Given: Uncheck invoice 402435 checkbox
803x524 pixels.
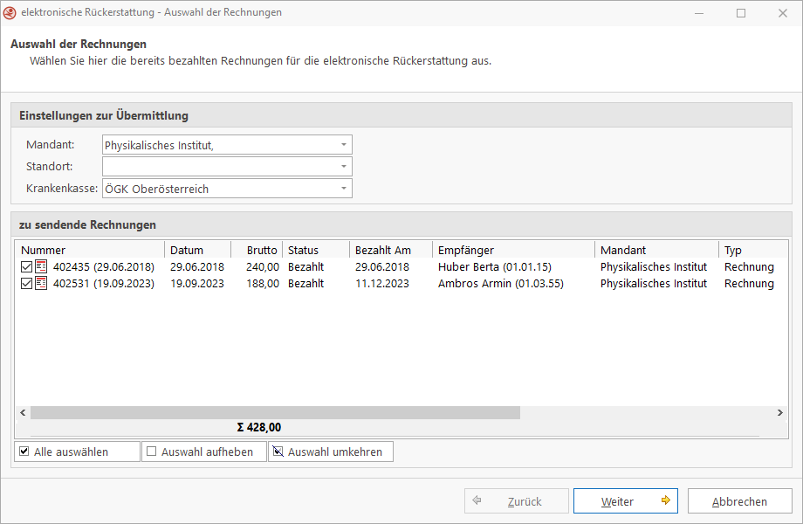Looking at the screenshot, I should coord(26,267).
